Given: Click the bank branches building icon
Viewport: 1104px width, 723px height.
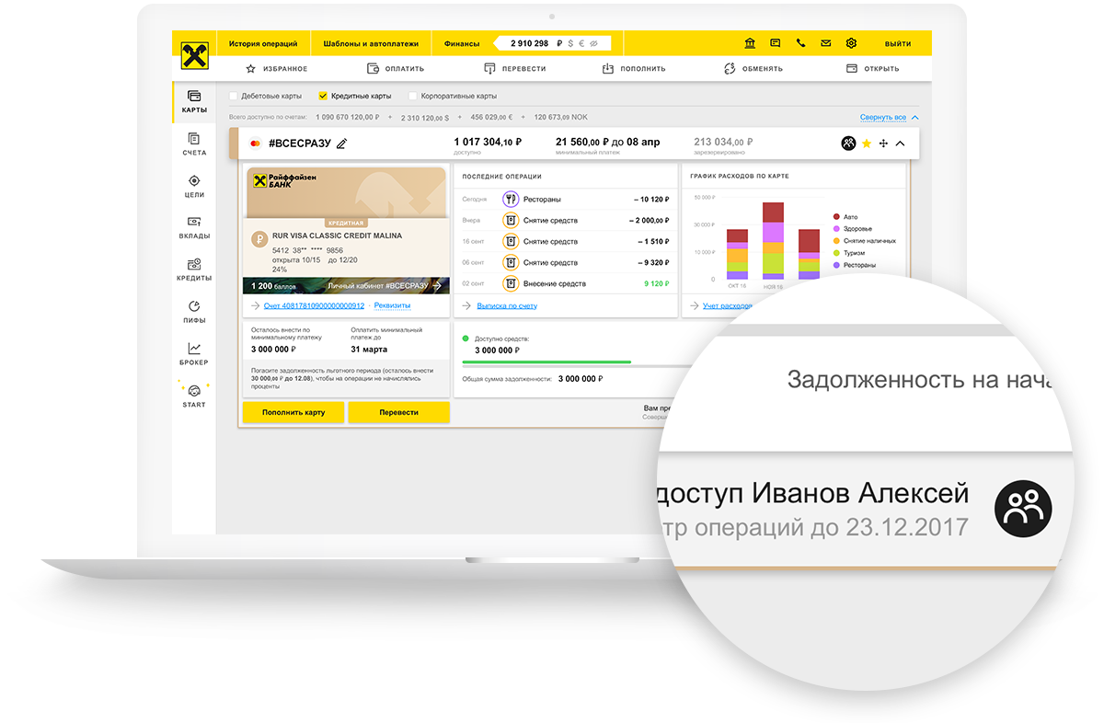Looking at the screenshot, I should [750, 43].
